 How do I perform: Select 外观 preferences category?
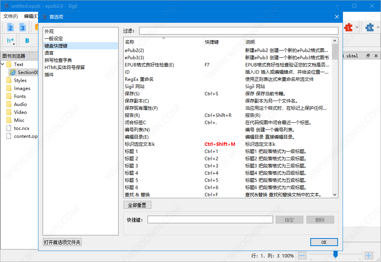pos(81,31)
